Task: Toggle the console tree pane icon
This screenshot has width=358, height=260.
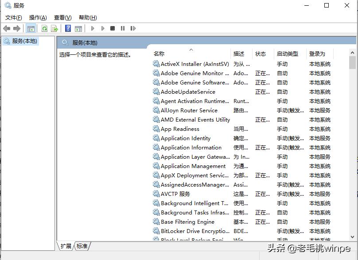Action: pyautogui.click(x=30, y=28)
